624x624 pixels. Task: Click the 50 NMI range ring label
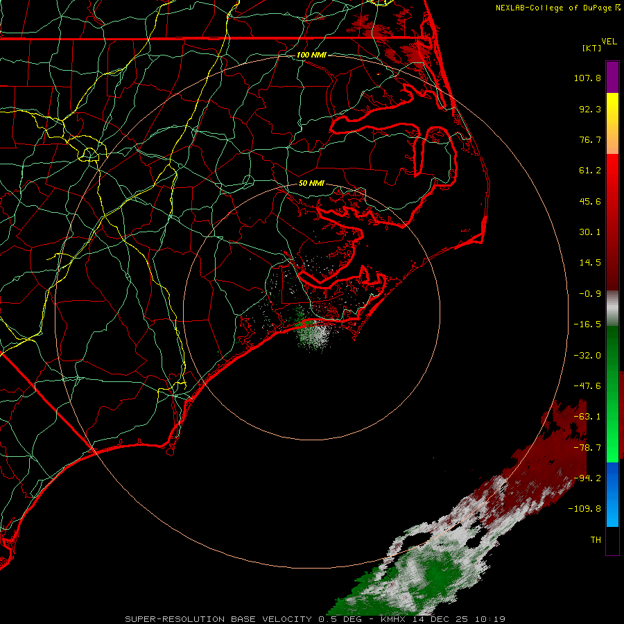coord(311,184)
